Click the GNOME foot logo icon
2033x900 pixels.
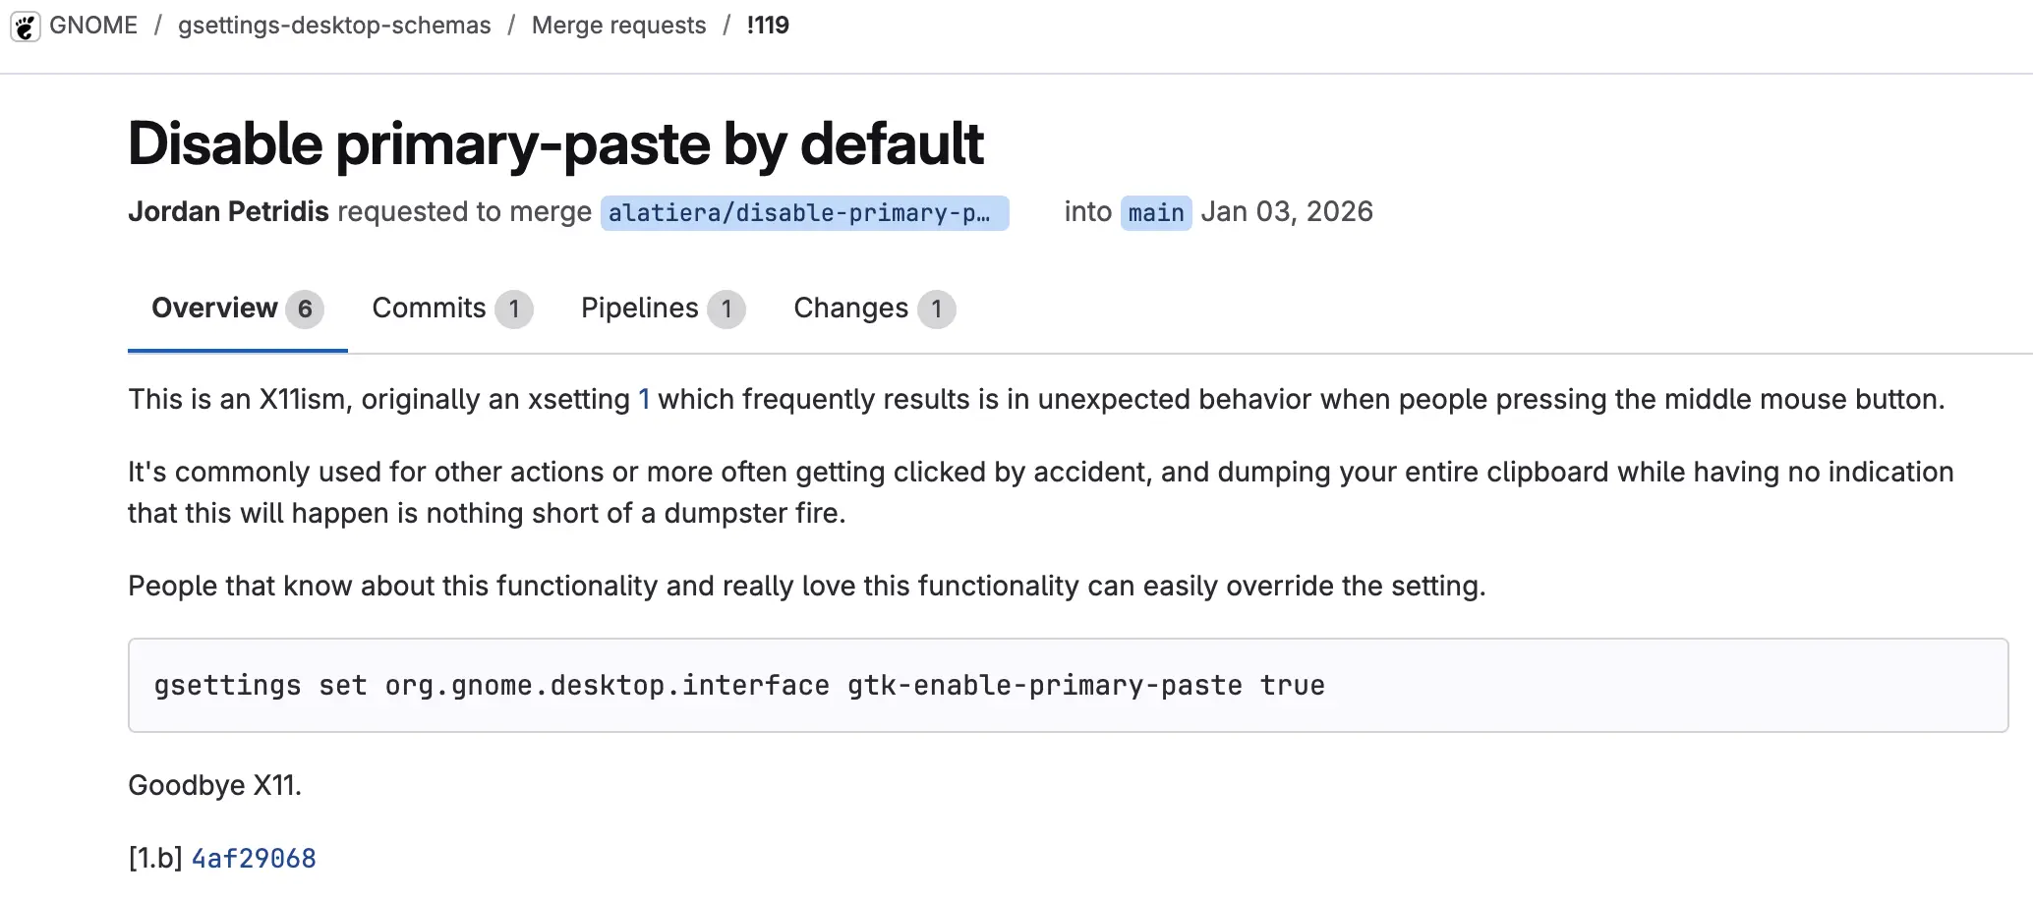click(x=25, y=26)
